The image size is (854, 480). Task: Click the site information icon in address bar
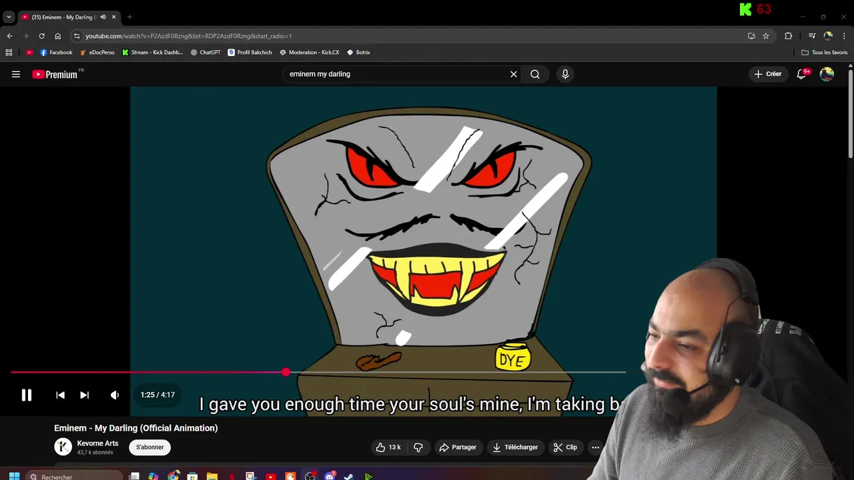(x=77, y=36)
